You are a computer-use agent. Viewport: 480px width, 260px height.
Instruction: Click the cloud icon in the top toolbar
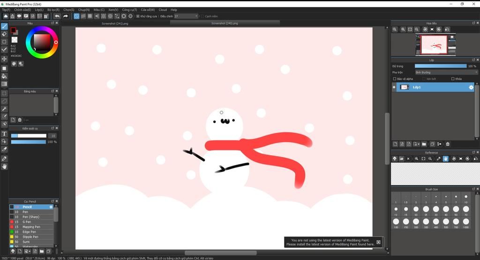click(6, 16)
